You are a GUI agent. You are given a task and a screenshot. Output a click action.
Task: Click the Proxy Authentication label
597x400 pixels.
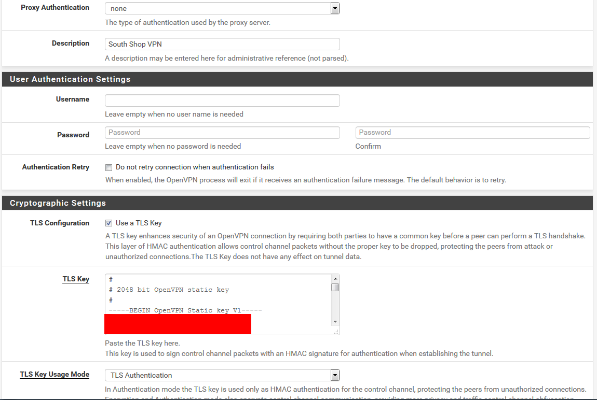click(x=55, y=8)
